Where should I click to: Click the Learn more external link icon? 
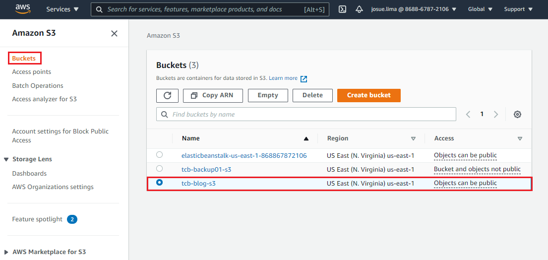click(304, 78)
